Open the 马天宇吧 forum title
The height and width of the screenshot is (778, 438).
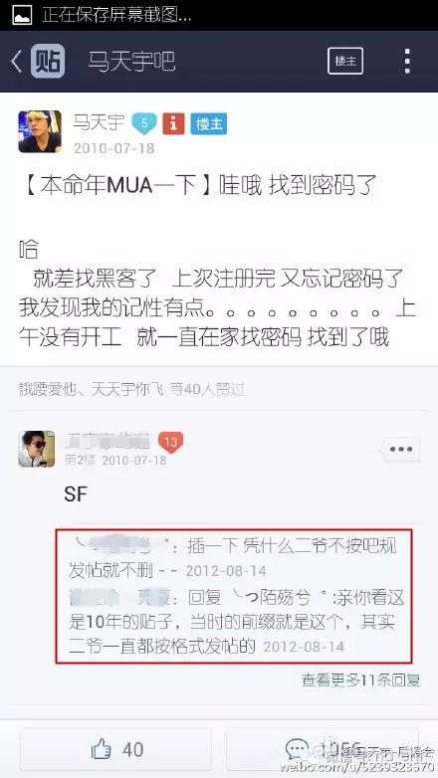(131, 62)
